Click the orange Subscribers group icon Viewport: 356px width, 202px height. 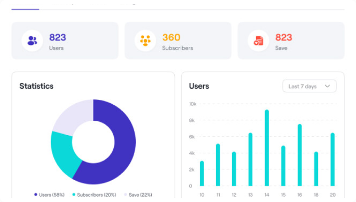pos(145,41)
